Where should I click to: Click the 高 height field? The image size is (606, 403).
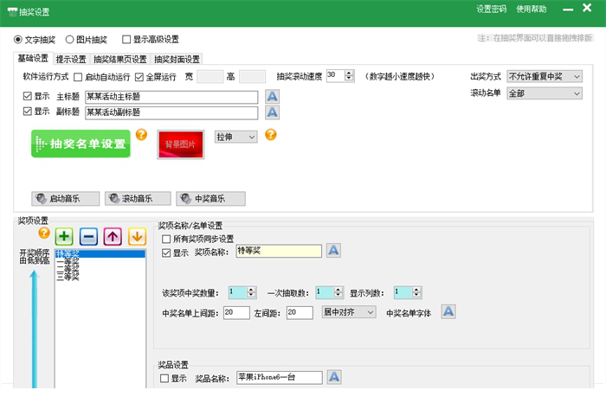(253, 76)
